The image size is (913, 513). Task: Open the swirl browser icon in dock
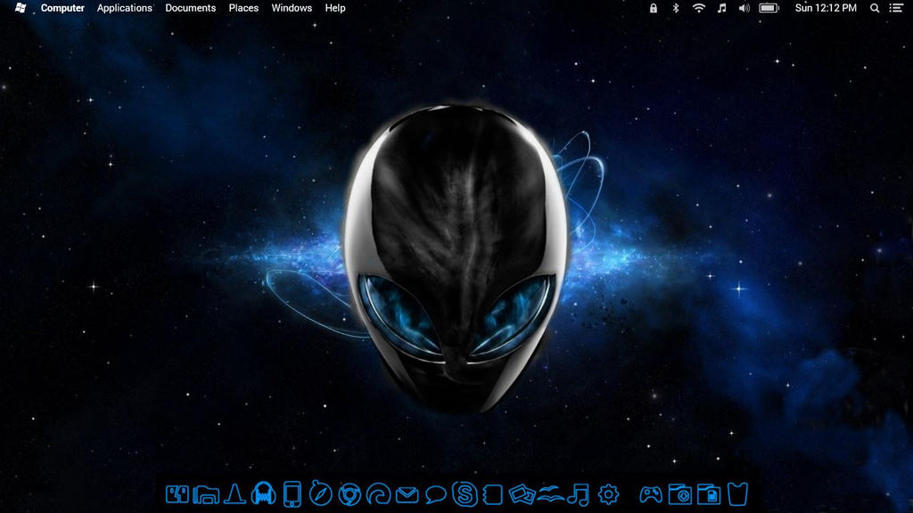tap(378, 494)
